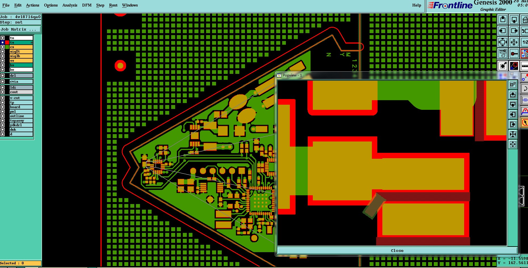528x268 pixels.
Task: Click the pan left icon in main toolbar
Action: (503, 31)
